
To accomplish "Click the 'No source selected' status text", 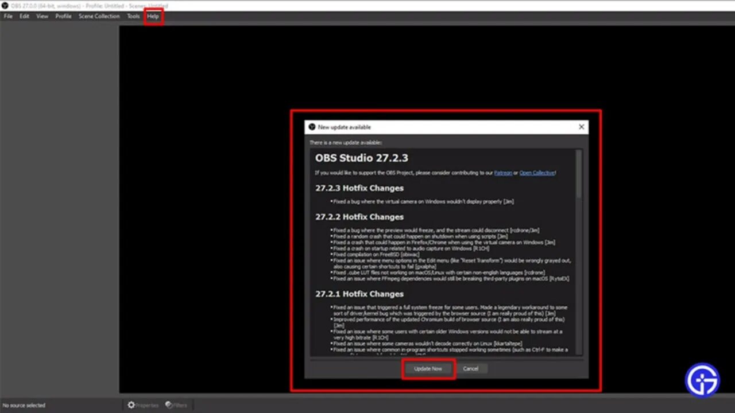I will [x=24, y=405].
